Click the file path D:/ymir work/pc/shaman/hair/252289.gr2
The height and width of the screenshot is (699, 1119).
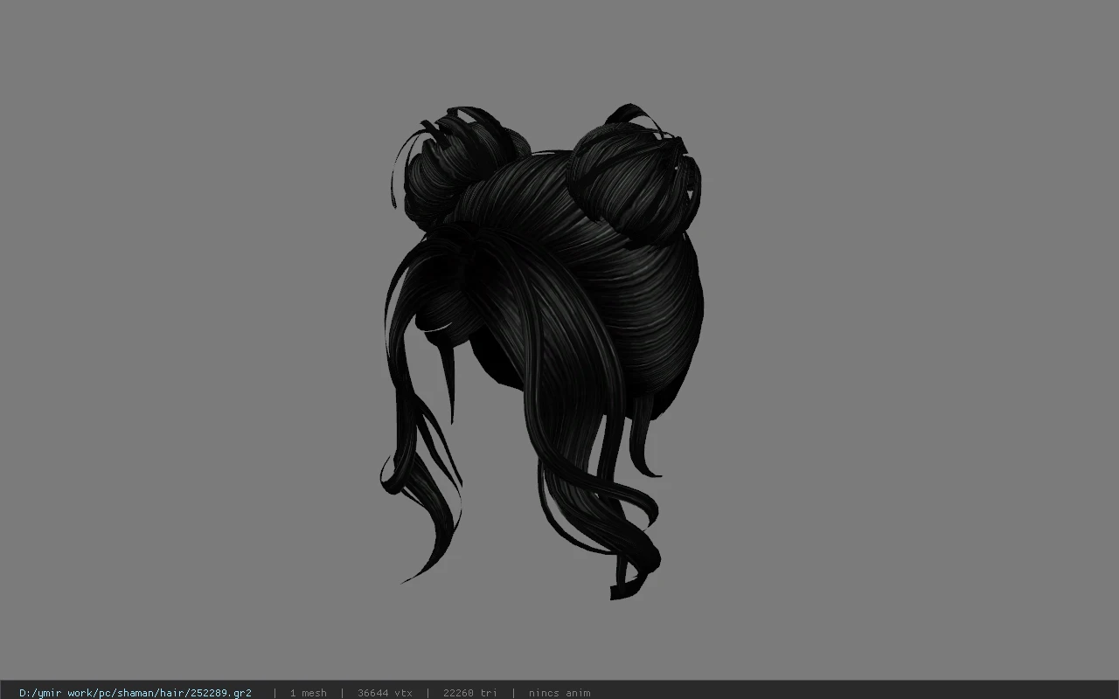point(136,693)
